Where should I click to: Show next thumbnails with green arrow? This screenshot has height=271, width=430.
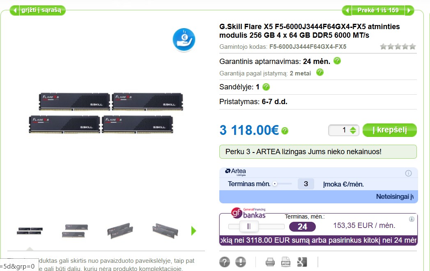tap(193, 231)
